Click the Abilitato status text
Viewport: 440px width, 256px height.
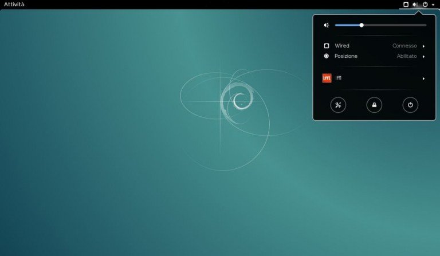click(407, 56)
